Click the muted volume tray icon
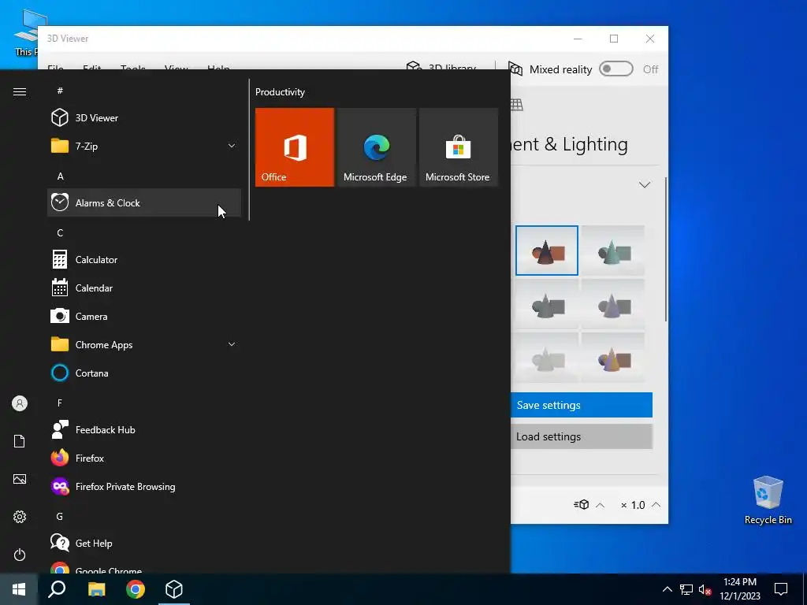The width and height of the screenshot is (807, 605). coord(705,589)
